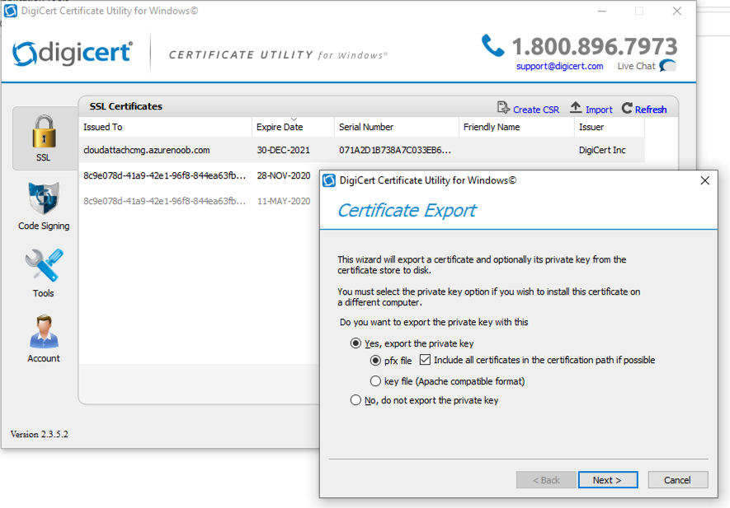Click the Live Chat text
This screenshot has height=508, width=730.
pos(636,66)
